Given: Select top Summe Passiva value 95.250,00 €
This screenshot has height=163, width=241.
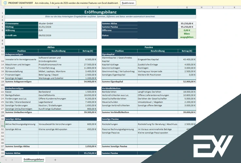Looking at the screenshot, I should (187, 27).
